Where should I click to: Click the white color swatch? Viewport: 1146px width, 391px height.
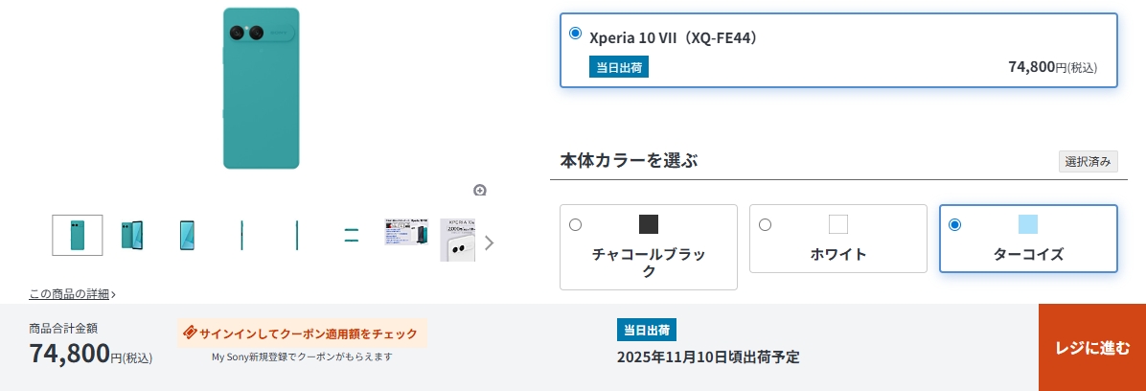(838, 224)
